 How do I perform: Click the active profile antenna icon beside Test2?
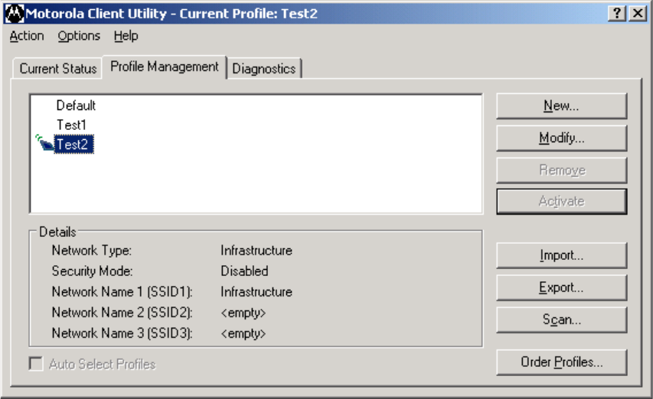(44, 144)
